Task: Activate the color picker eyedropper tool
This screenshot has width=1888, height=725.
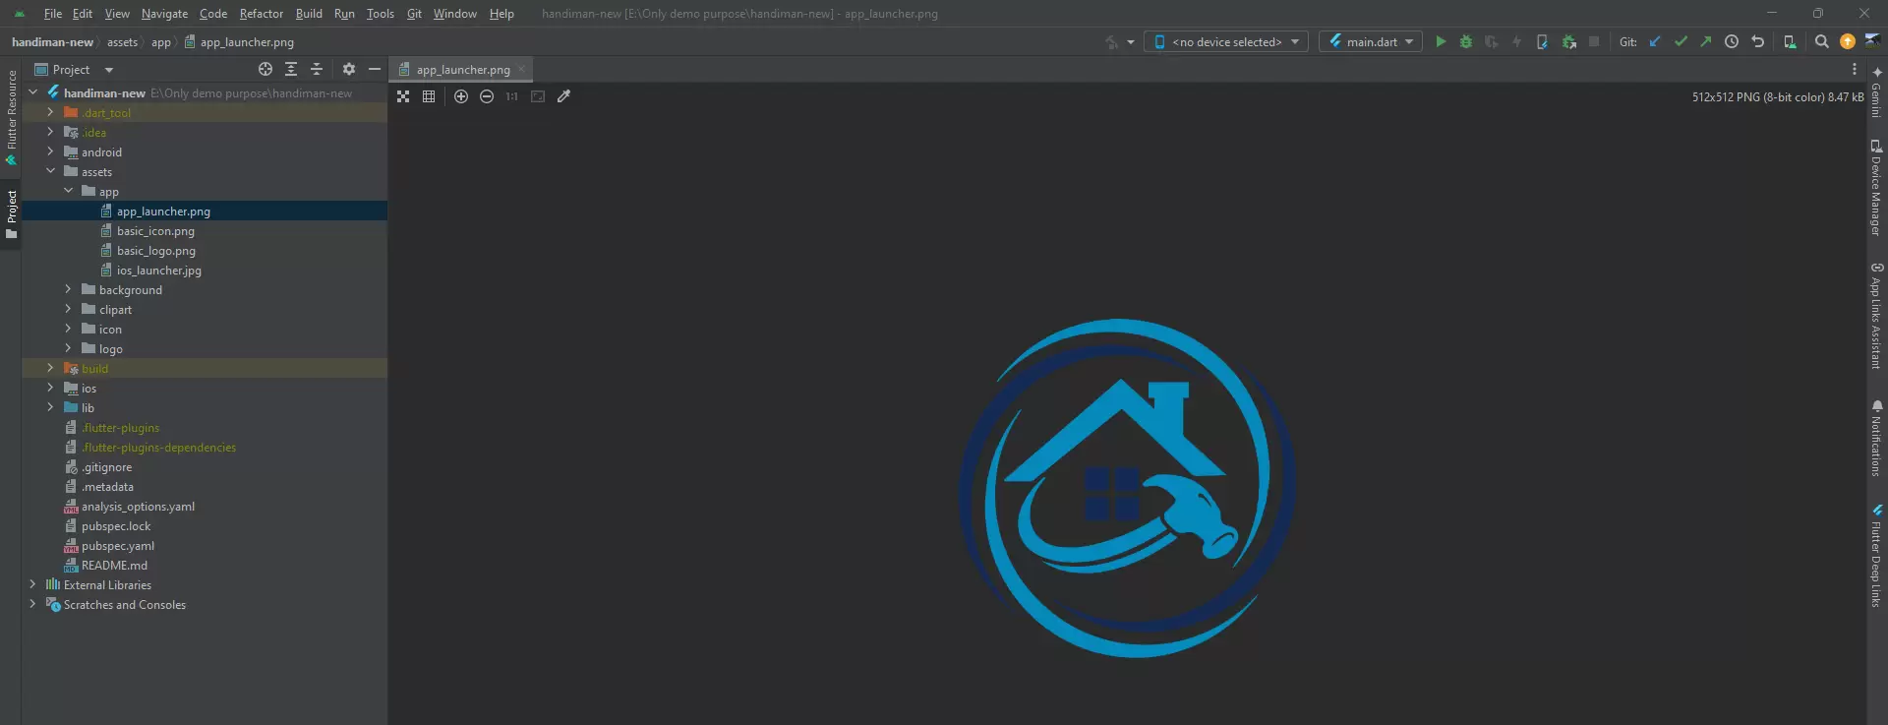Action: pyautogui.click(x=563, y=96)
